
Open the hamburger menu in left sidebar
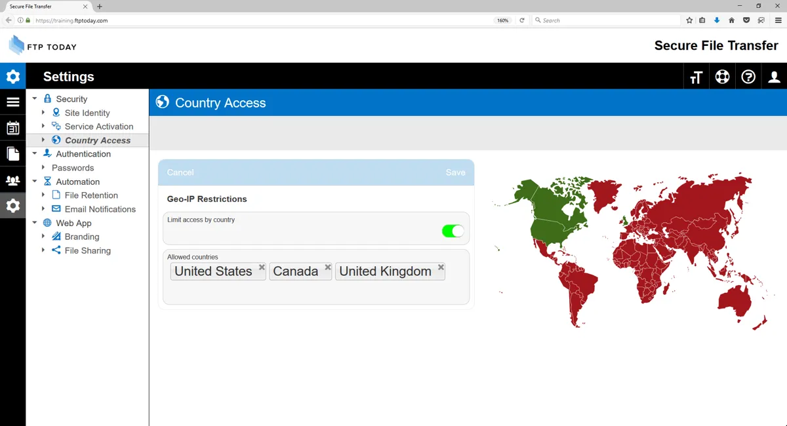12,102
